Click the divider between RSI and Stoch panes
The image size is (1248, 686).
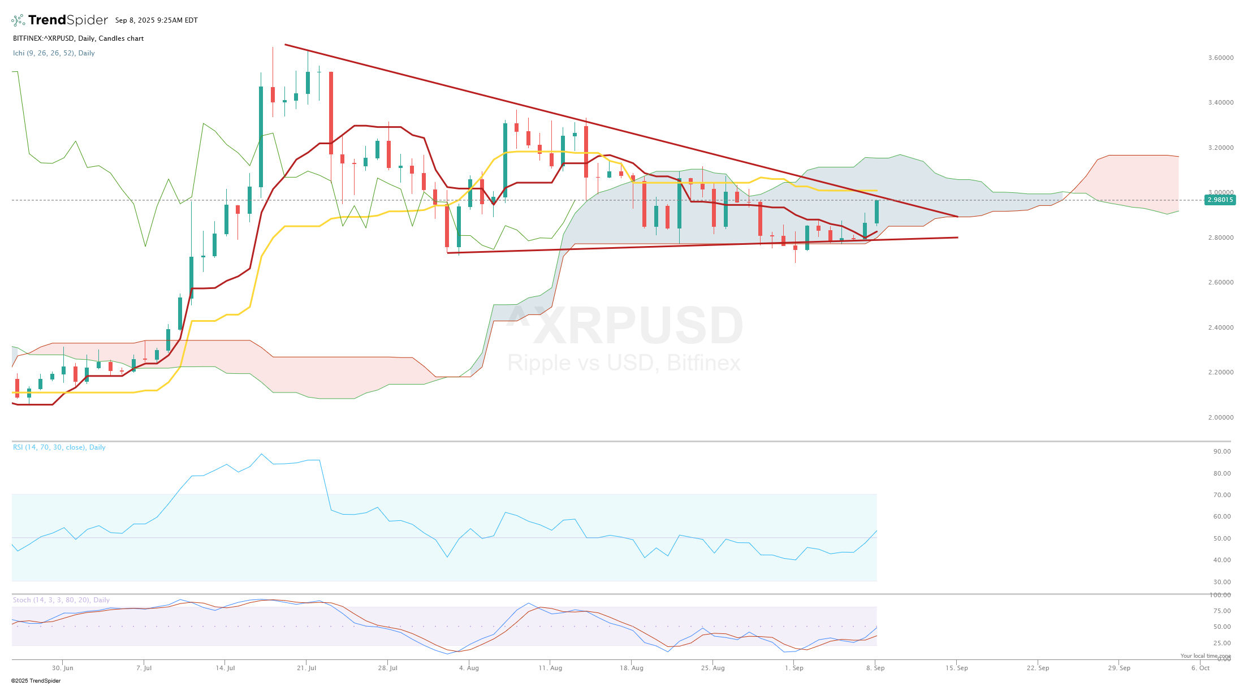[x=621, y=594]
